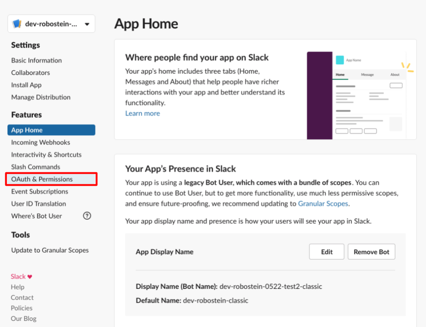This screenshot has height=327, width=426.
Task: Click the app icon beside dev-robostein name
Action: coord(17,24)
